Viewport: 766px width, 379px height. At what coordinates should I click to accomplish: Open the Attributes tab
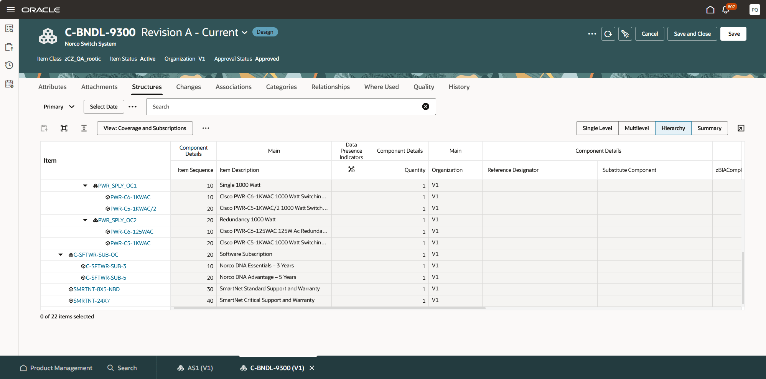pos(53,87)
